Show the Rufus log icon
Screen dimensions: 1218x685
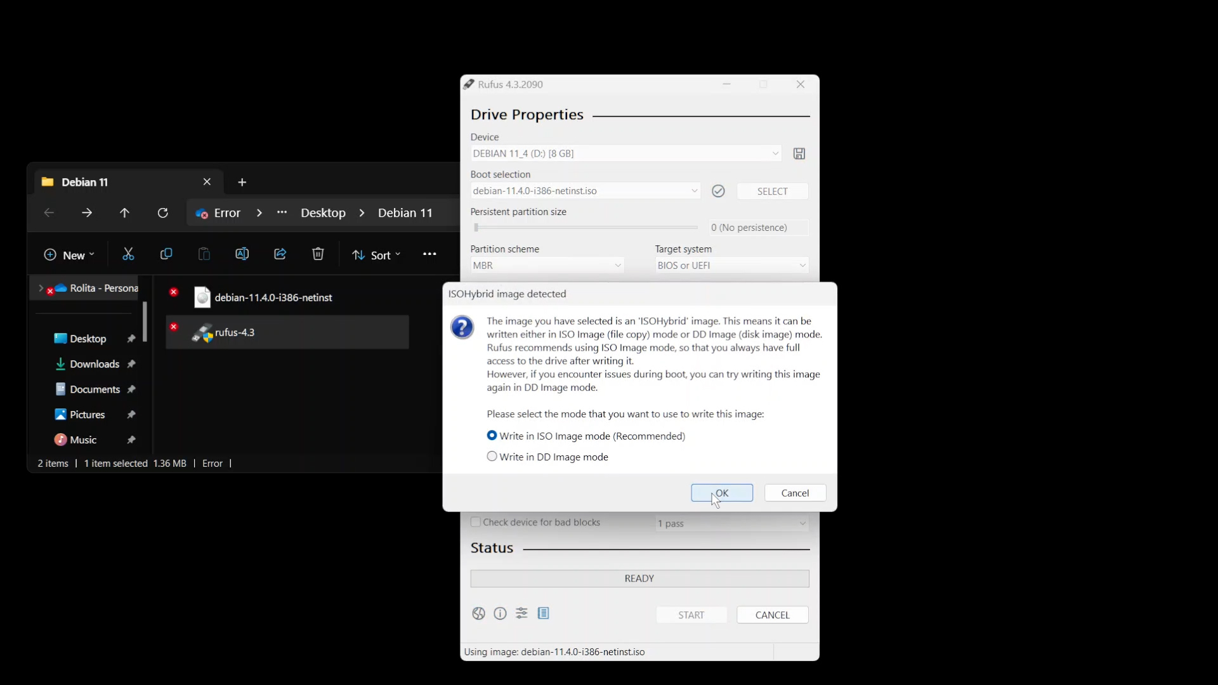pyautogui.click(x=544, y=613)
